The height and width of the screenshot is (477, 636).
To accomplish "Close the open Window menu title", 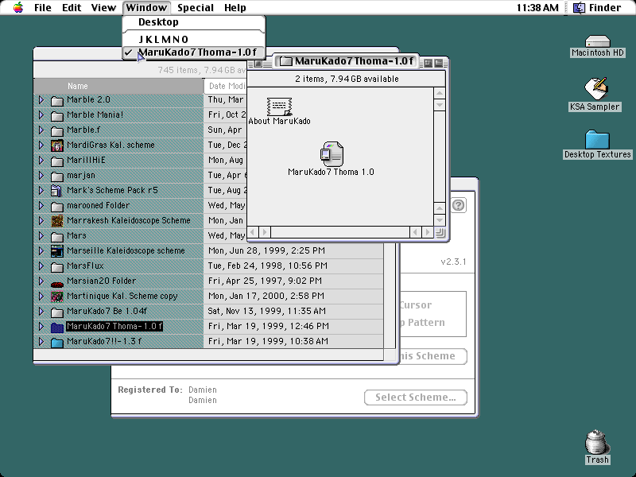I will (x=146, y=7).
